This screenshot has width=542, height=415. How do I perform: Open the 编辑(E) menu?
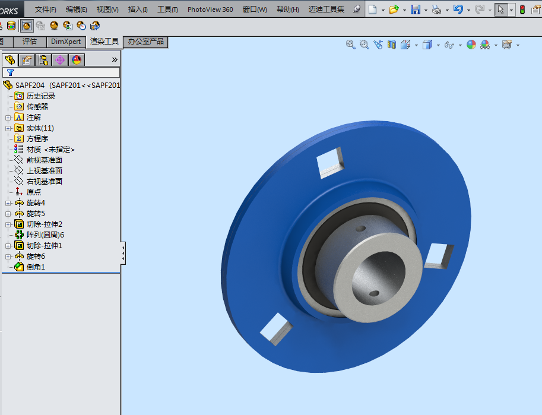(77, 9)
